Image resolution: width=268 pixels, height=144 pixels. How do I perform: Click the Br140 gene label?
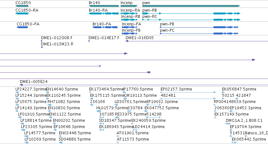94,3
